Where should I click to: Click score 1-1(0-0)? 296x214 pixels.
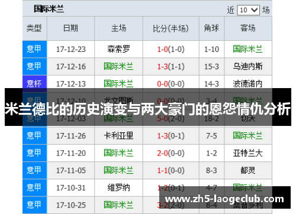[171, 171]
